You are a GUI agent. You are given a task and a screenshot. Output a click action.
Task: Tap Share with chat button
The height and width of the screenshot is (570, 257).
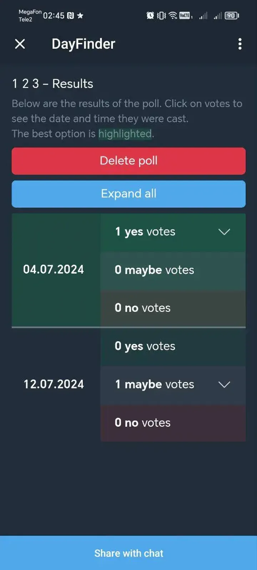(x=128, y=553)
